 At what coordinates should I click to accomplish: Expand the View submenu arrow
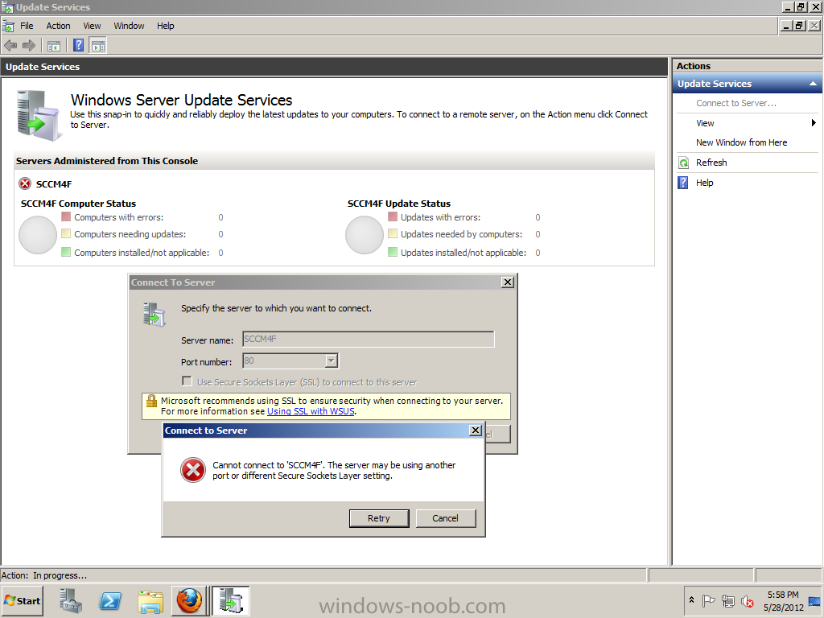click(813, 123)
